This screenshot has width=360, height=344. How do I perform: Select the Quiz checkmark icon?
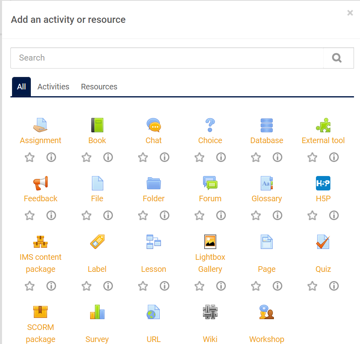(x=323, y=242)
